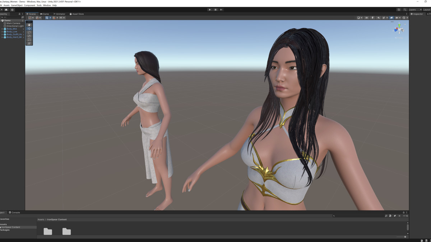Viewport: 431px width, 242px height.
Task: Toggle hidden objects visibility icon
Action: (x=392, y=18)
